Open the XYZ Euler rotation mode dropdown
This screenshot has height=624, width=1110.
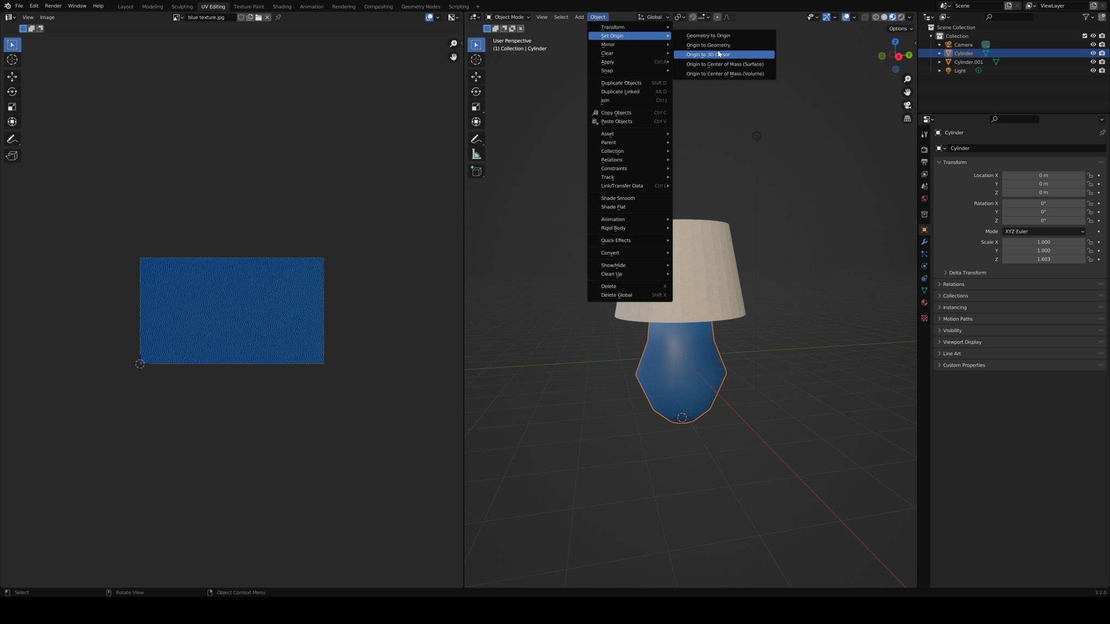pos(1043,231)
